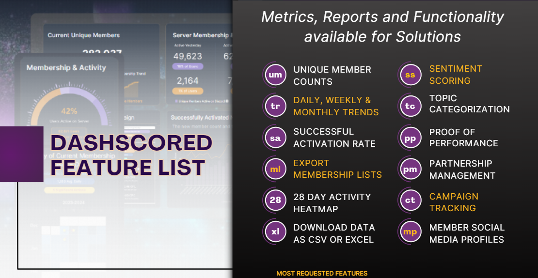
Task: Click 'DAILY, WEEKLY & MONTHLY TRENDS' text
Action: coord(336,106)
